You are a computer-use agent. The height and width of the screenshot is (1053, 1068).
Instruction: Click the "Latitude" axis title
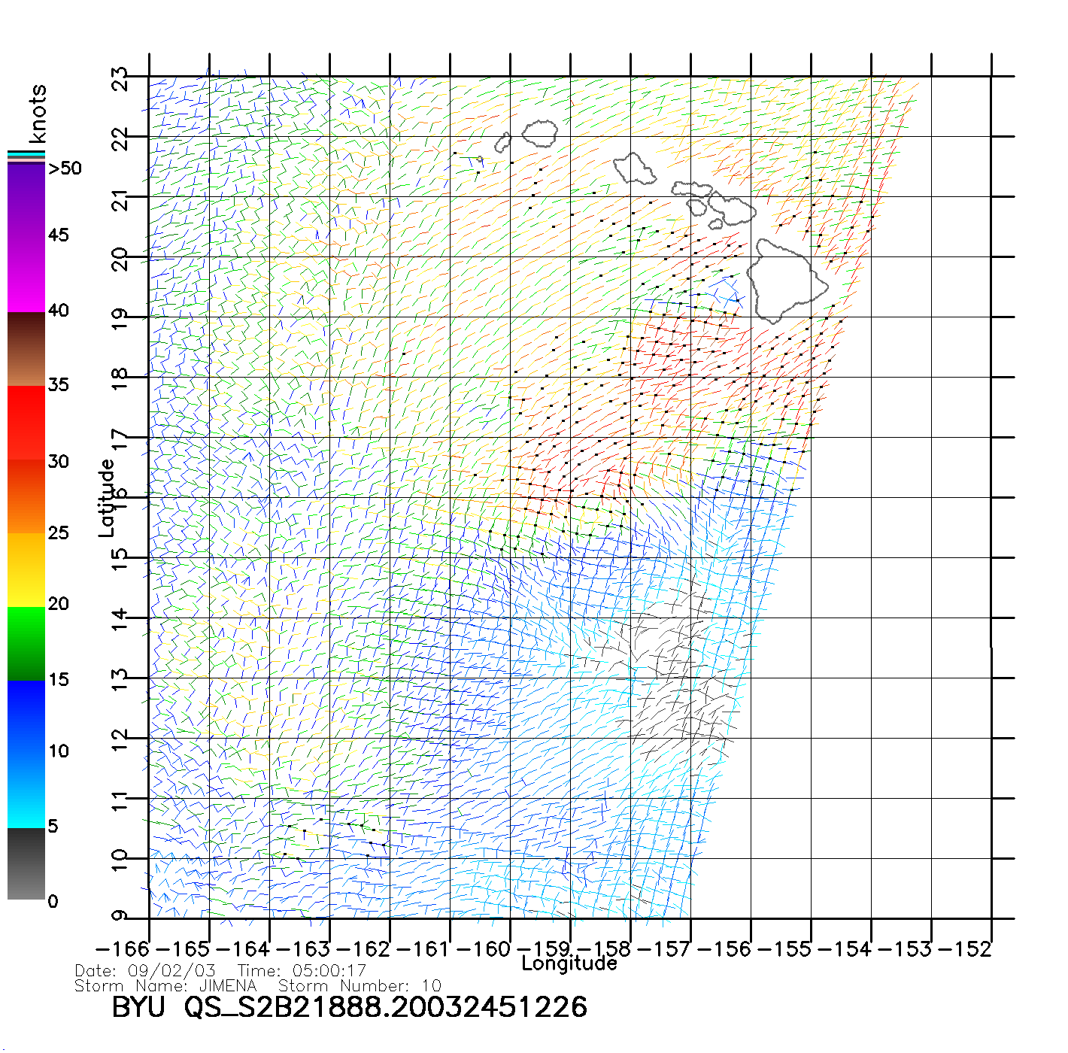107,498
